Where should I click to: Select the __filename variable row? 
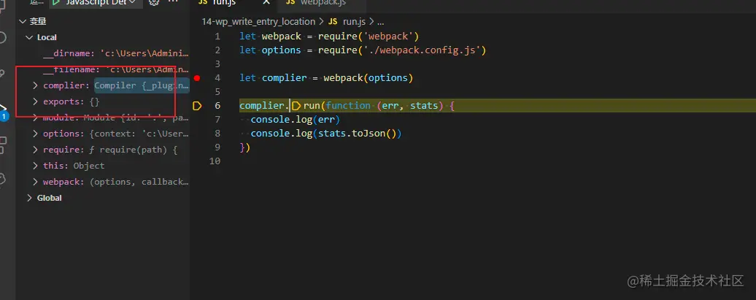pos(104,70)
